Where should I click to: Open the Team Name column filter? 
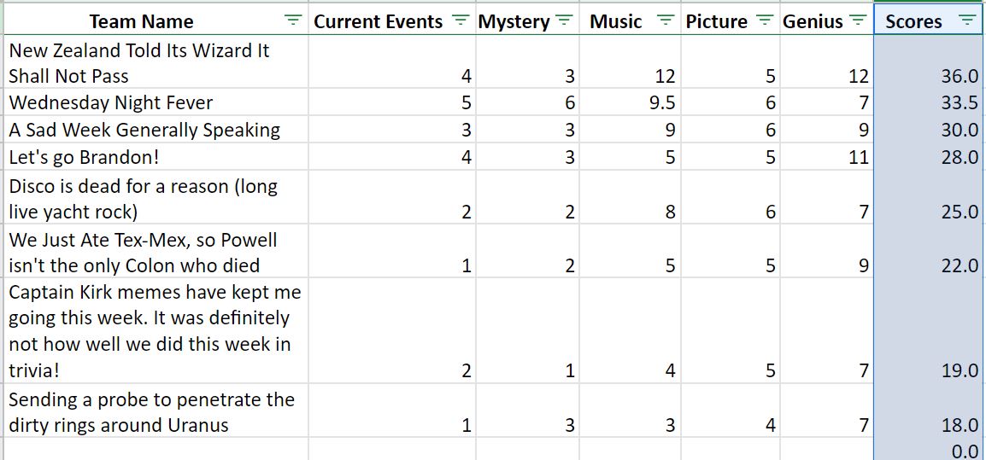293,20
